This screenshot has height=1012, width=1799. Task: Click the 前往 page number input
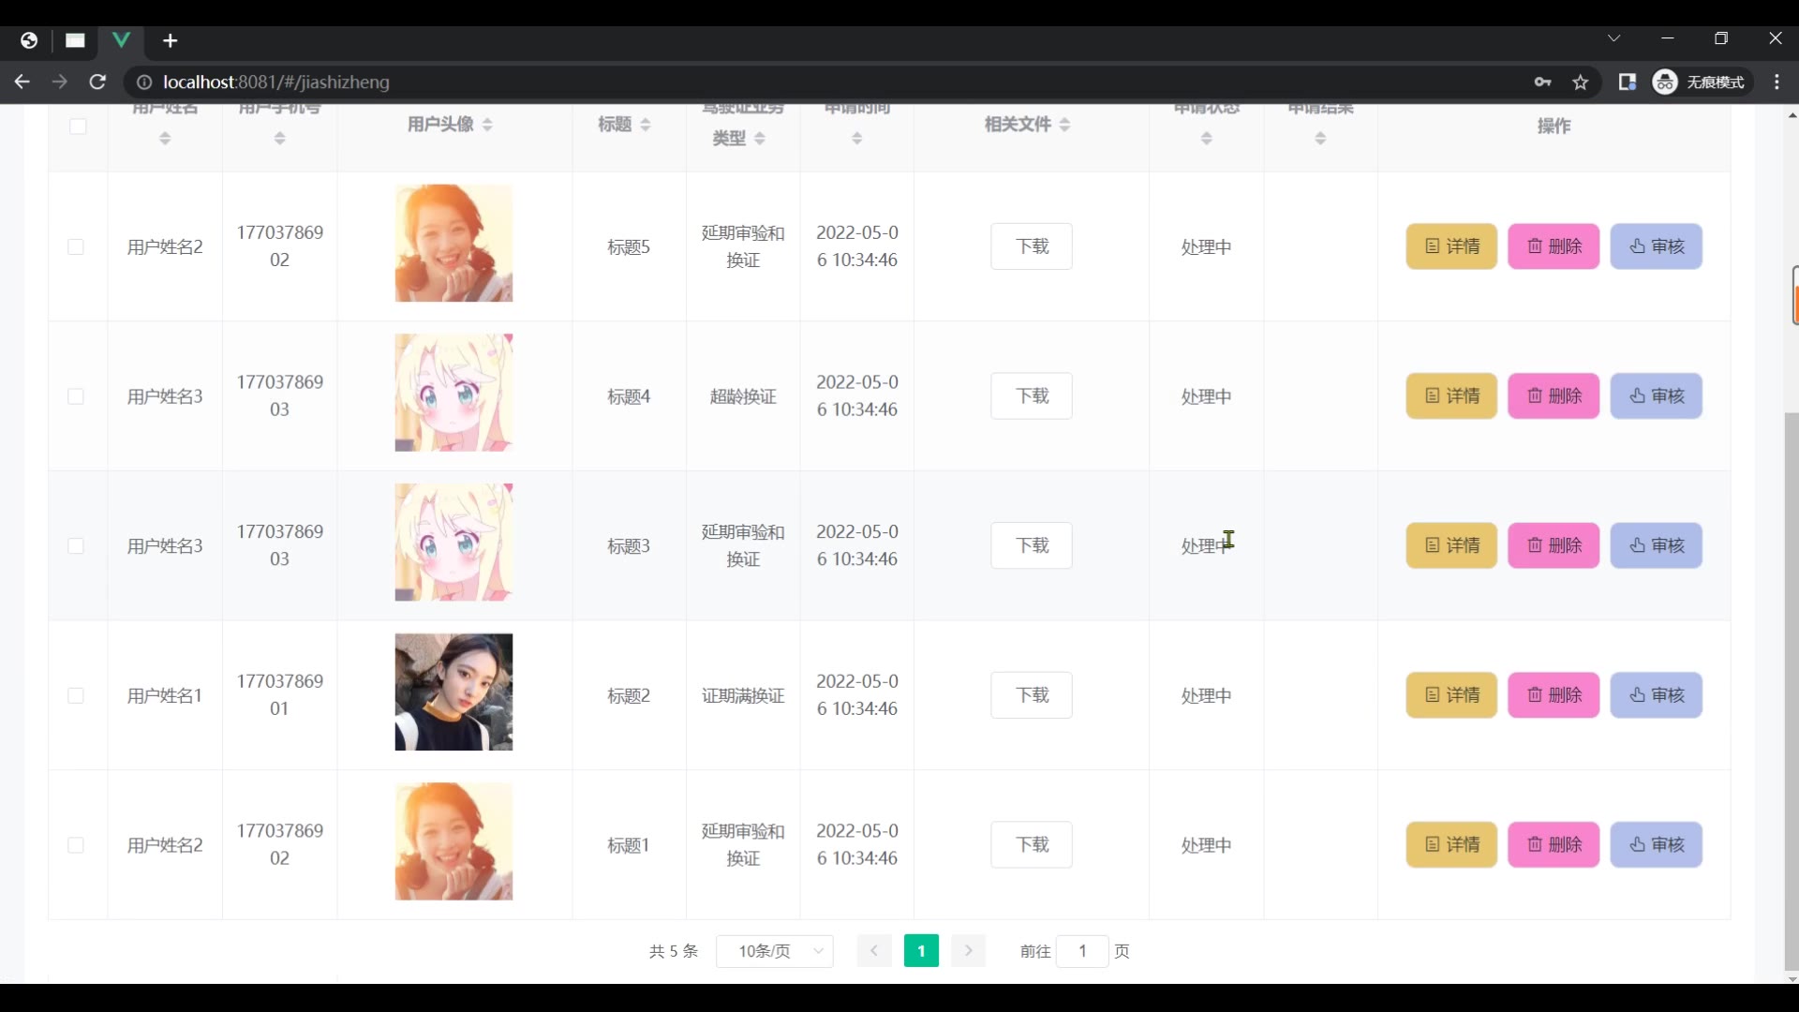coord(1082,951)
